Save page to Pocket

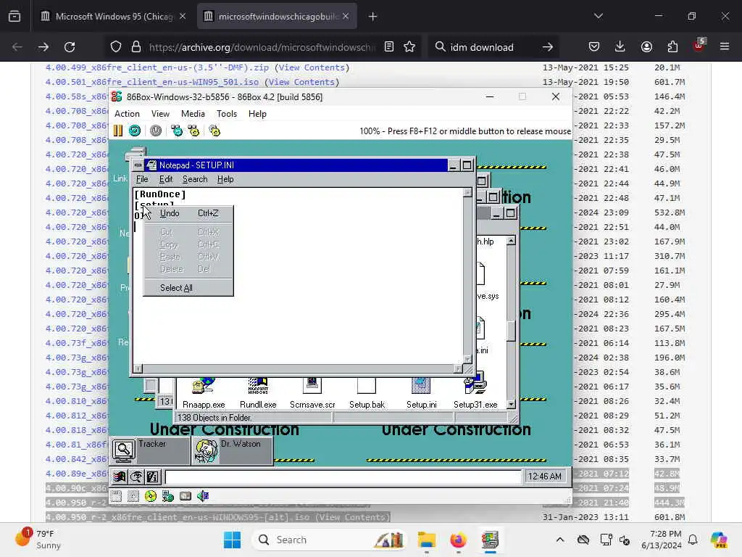(x=594, y=47)
